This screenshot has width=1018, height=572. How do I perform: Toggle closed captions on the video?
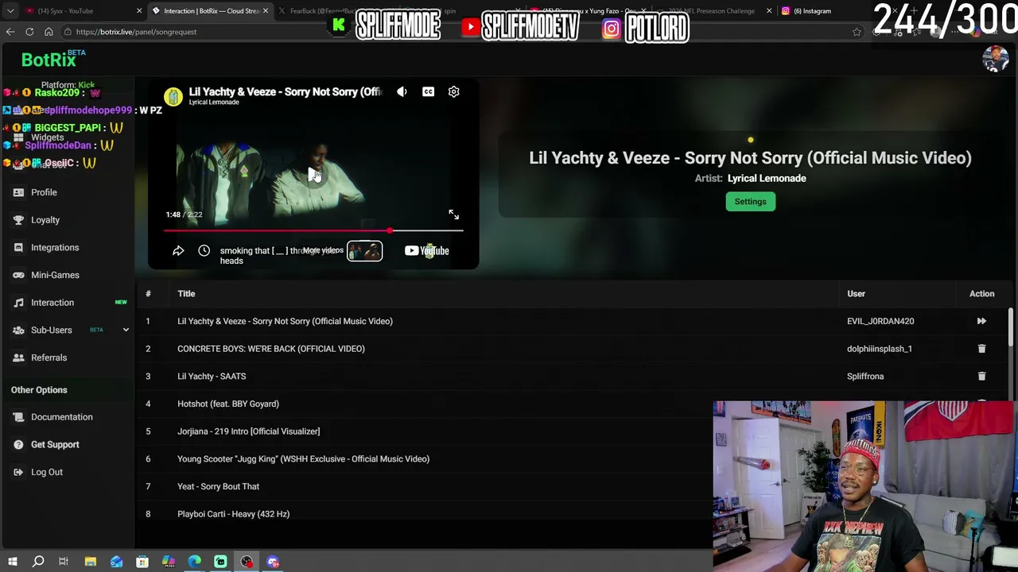point(428,91)
